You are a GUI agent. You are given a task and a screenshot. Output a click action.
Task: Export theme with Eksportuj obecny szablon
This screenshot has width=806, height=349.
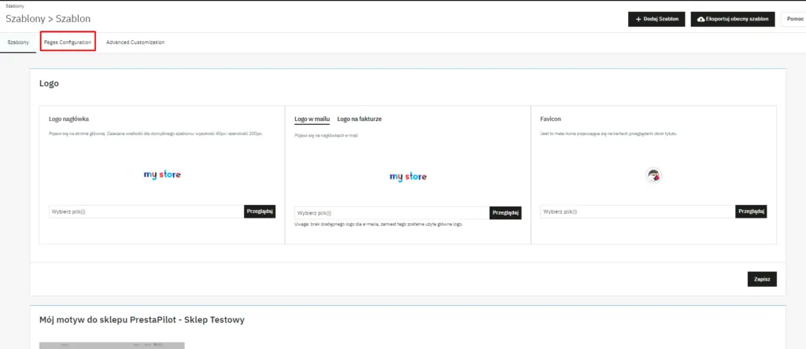pyautogui.click(x=733, y=19)
